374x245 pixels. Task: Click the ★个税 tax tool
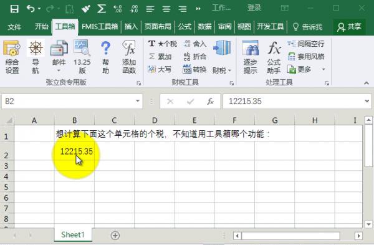[163, 44]
